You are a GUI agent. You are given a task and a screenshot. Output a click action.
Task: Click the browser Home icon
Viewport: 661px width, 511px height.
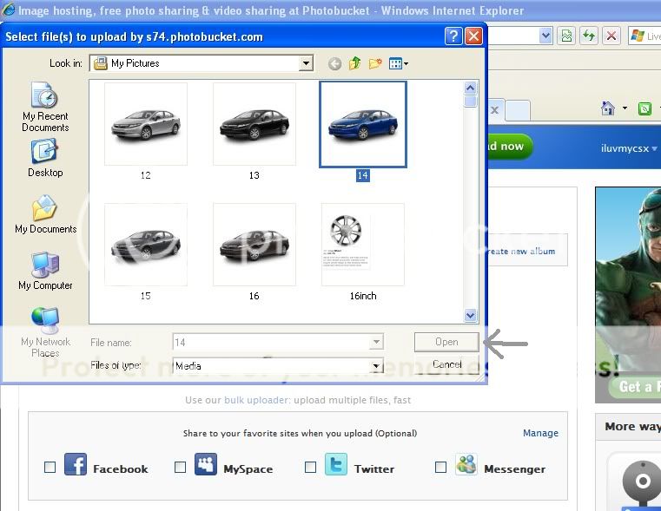pos(609,108)
